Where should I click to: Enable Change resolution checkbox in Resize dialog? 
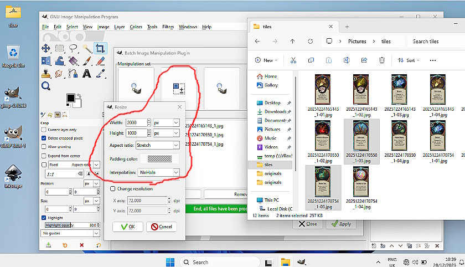[x=113, y=189]
